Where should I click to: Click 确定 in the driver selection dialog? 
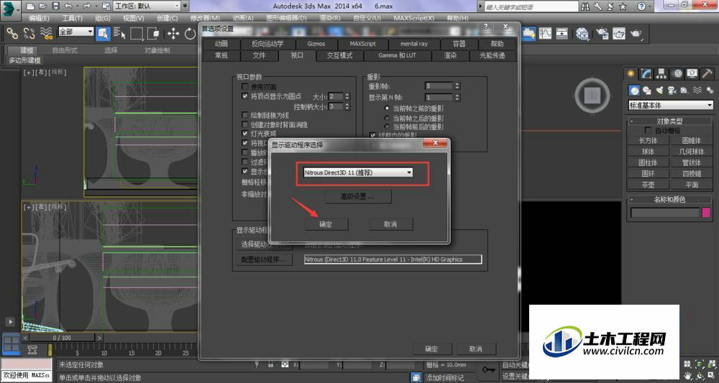click(x=326, y=224)
